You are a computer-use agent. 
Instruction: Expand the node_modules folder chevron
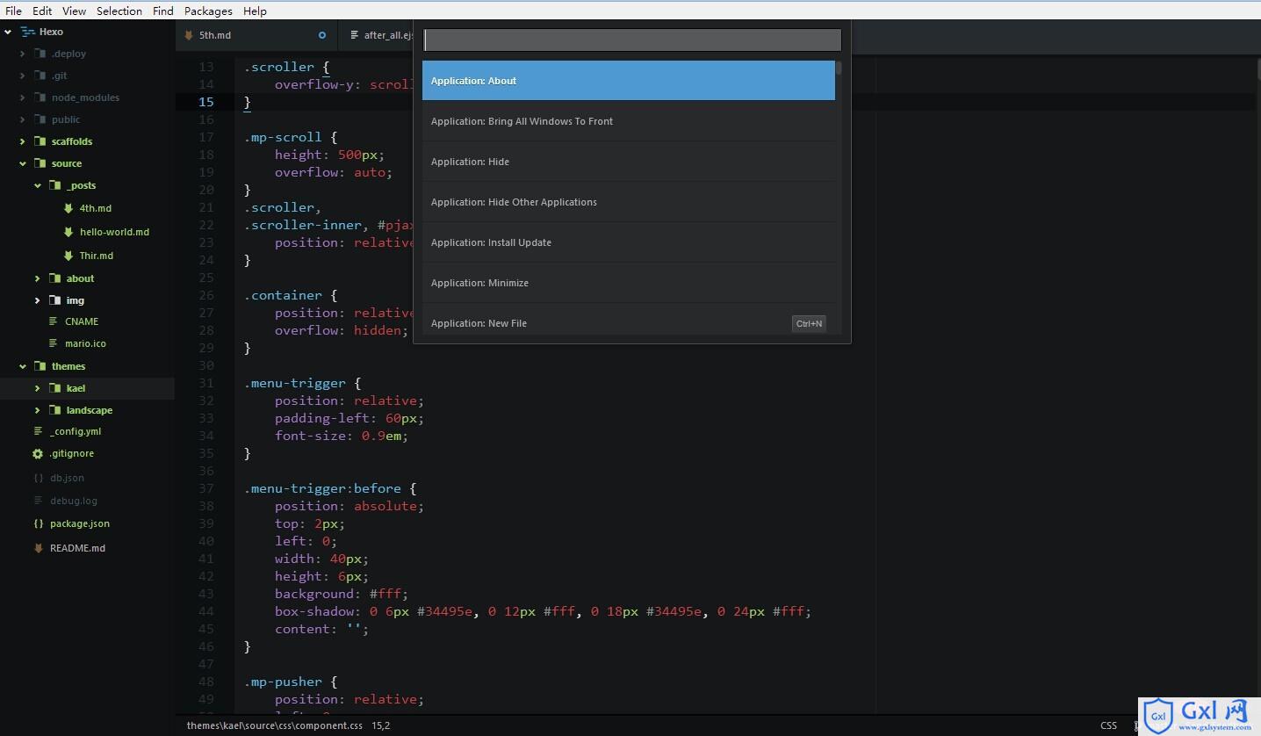(x=23, y=97)
